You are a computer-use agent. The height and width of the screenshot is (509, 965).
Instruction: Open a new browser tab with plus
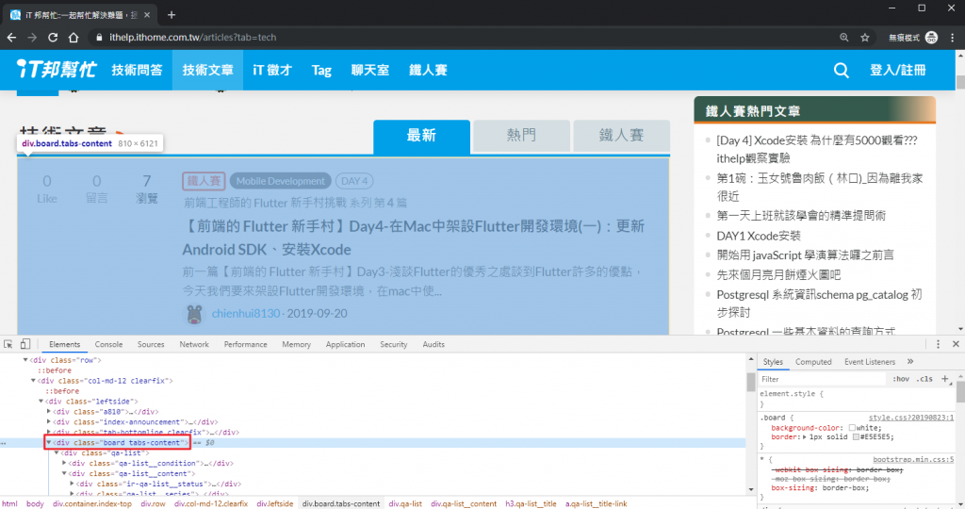pyautogui.click(x=172, y=14)
